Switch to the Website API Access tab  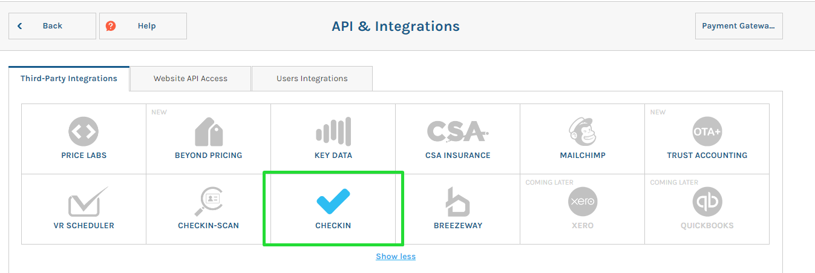191,79
